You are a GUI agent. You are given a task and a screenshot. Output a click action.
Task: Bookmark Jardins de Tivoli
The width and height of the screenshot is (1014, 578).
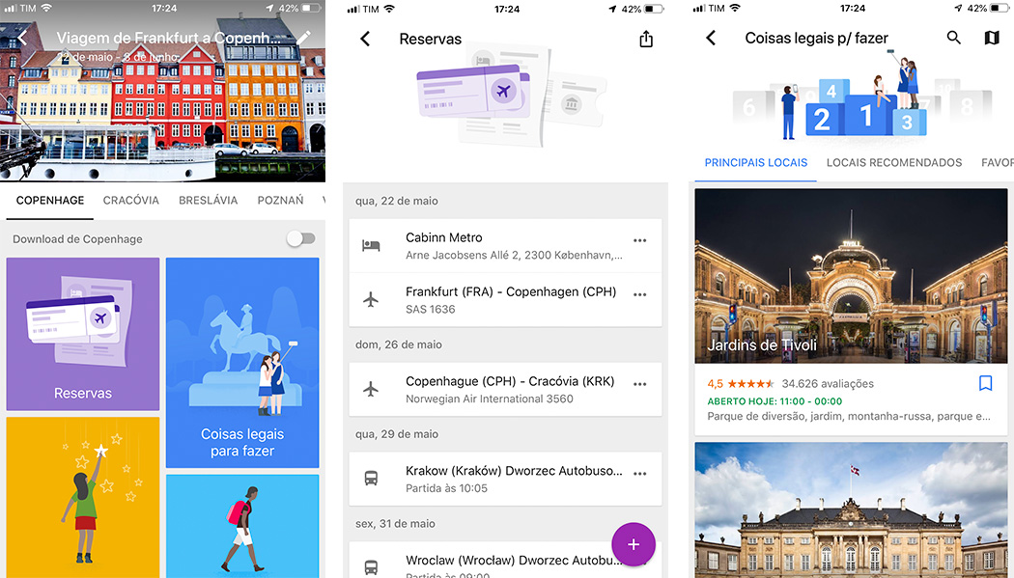(985, 383)
